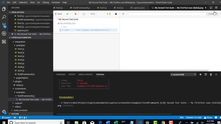
Task: Click the Windows search box
Action: 36,123
